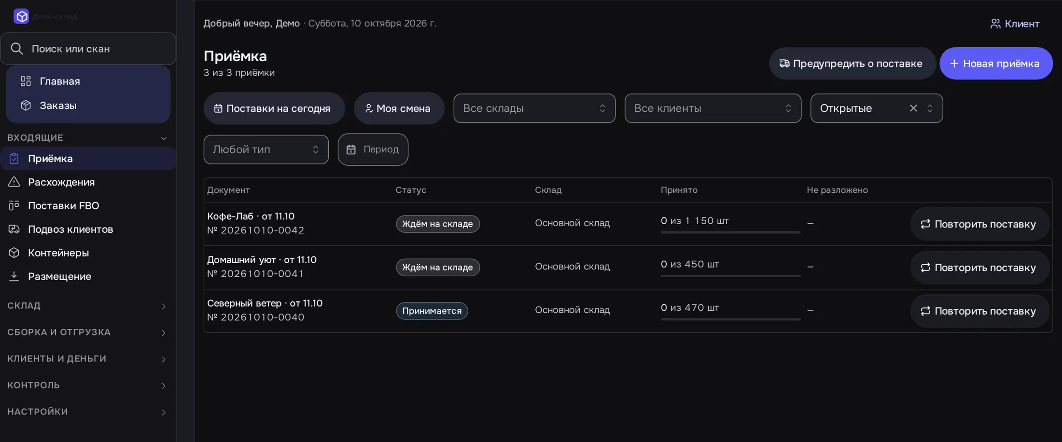Click the Заказы box icon
The height and width of the screenshot is (442, 1062).
(26, 105)
